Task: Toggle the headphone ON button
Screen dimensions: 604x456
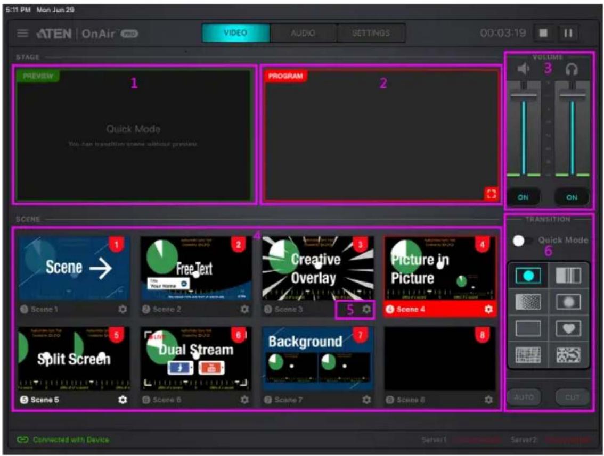Action: [572, 197]
